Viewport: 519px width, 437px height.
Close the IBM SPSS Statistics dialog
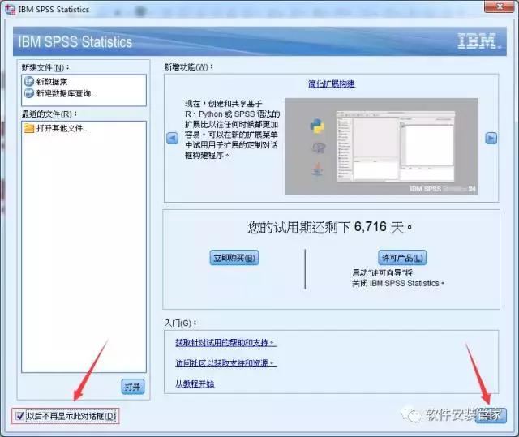(500, 6)
